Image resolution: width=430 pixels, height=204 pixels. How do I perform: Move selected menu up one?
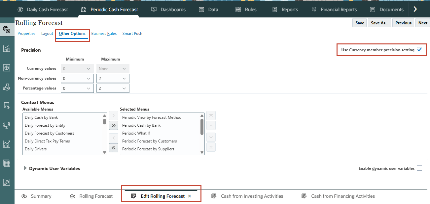[211, 125]
